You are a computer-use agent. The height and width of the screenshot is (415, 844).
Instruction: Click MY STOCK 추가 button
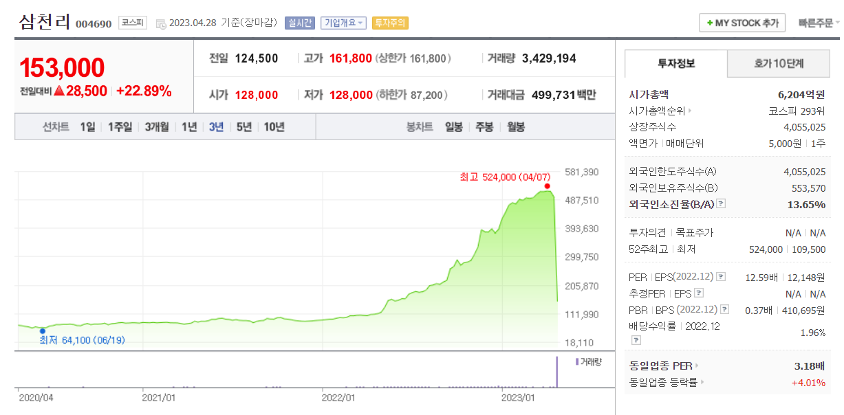(742, 23)
